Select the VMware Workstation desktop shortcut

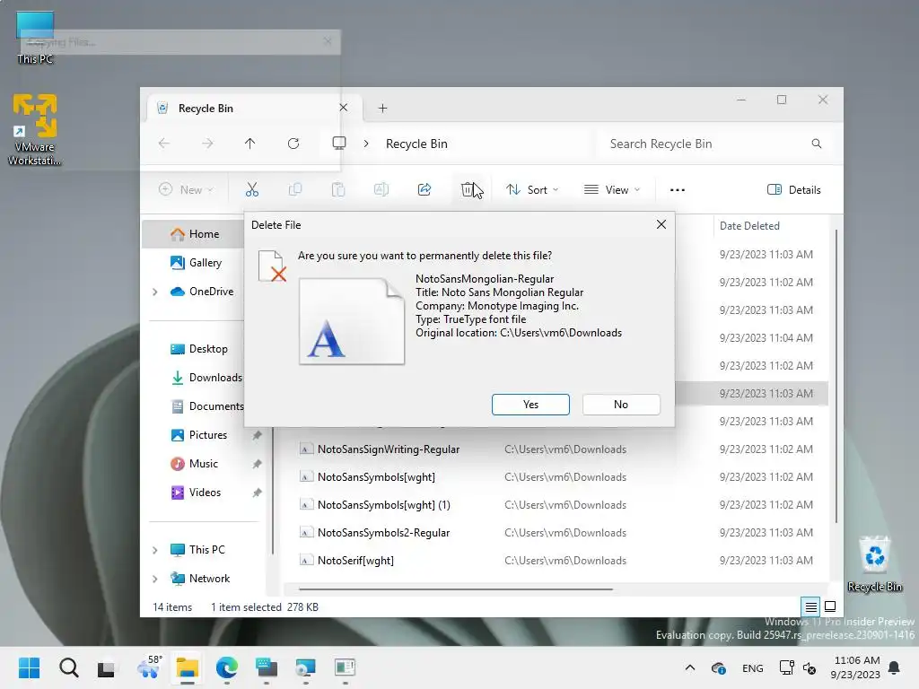pyautogui.click(x=35, y=129)
